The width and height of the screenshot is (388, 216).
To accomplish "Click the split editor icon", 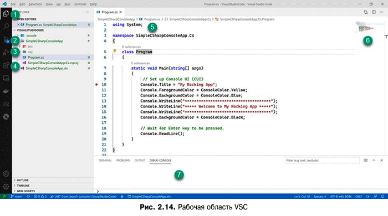I will point(374,12).
